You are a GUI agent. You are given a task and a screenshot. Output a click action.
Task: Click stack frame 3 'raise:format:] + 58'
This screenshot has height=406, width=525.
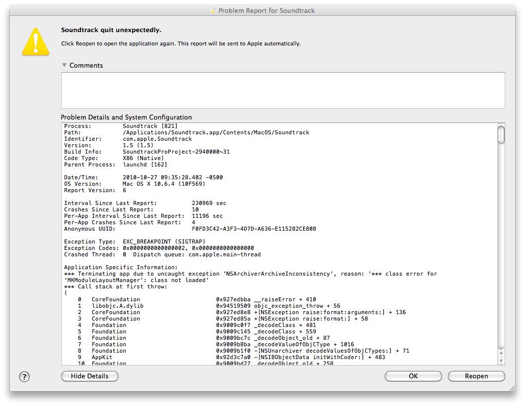pyautogui.click(x=223, y=319)
